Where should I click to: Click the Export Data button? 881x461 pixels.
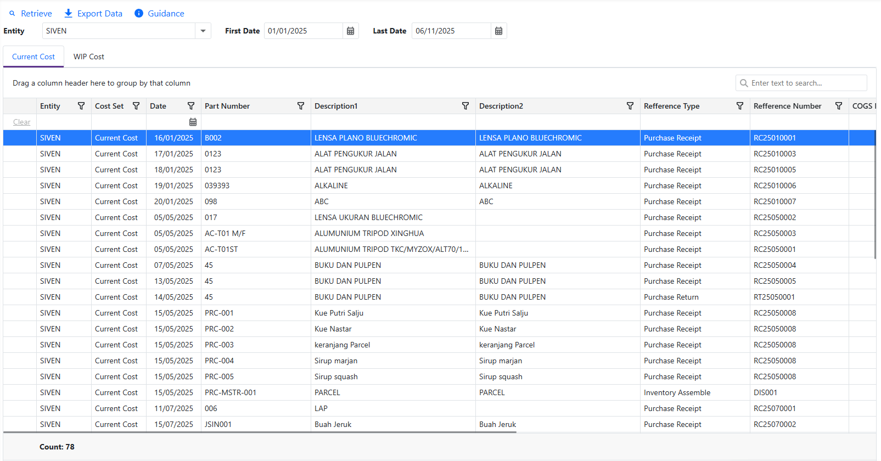tap(93, 13)
